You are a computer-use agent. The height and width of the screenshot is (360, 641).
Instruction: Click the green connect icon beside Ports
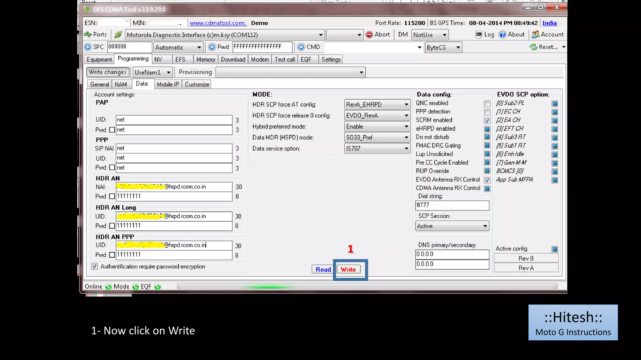click(118, 35)
